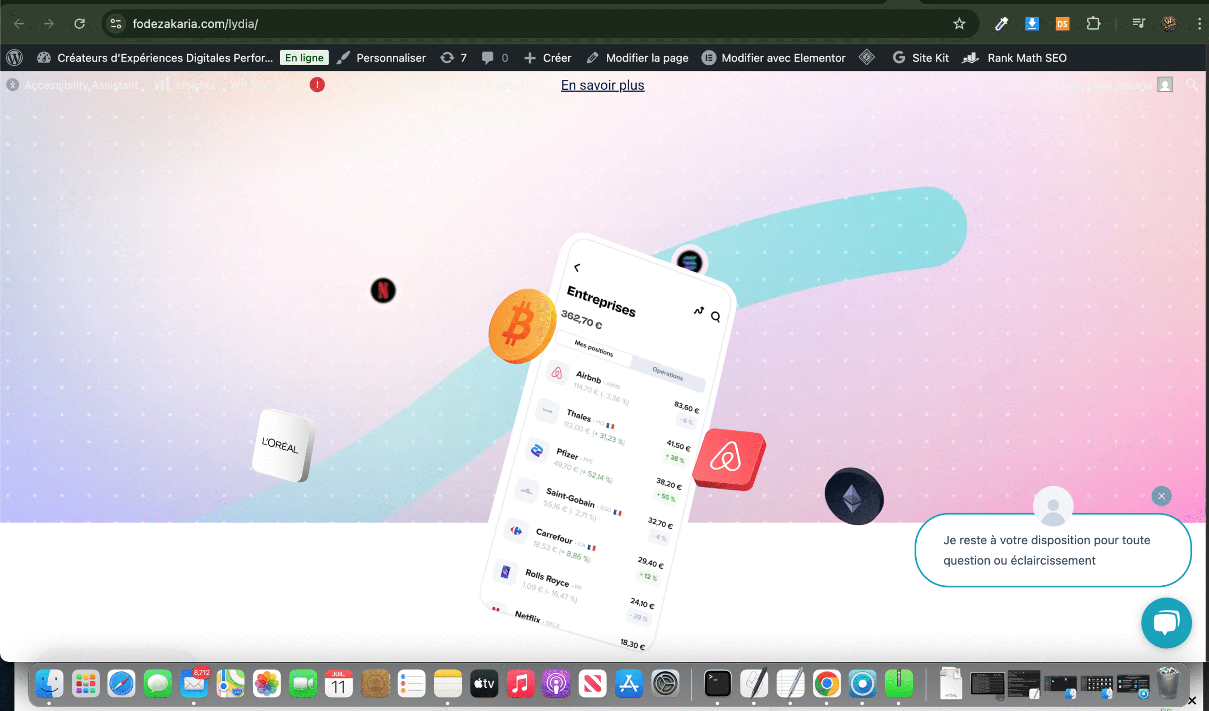Open Finder from the Dock
1209x711 pixels.
pos(49,683)
